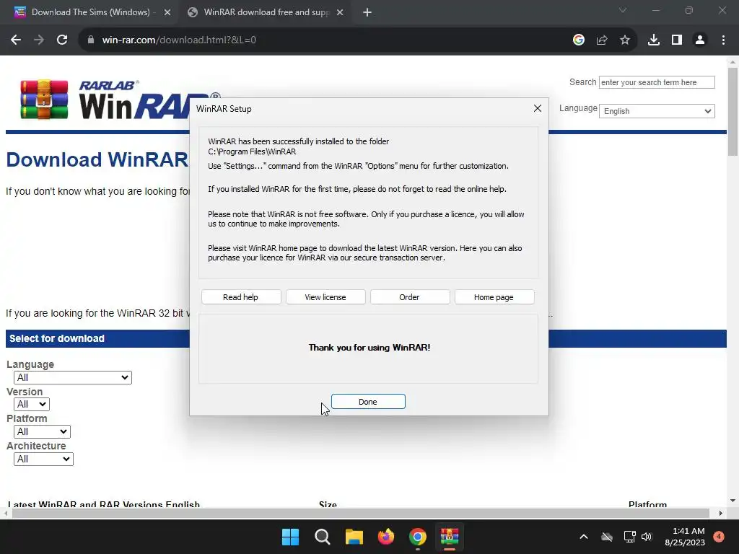739x554 pixels.
Task: Open the English language dropdown
Action: (x=657, y=111)
